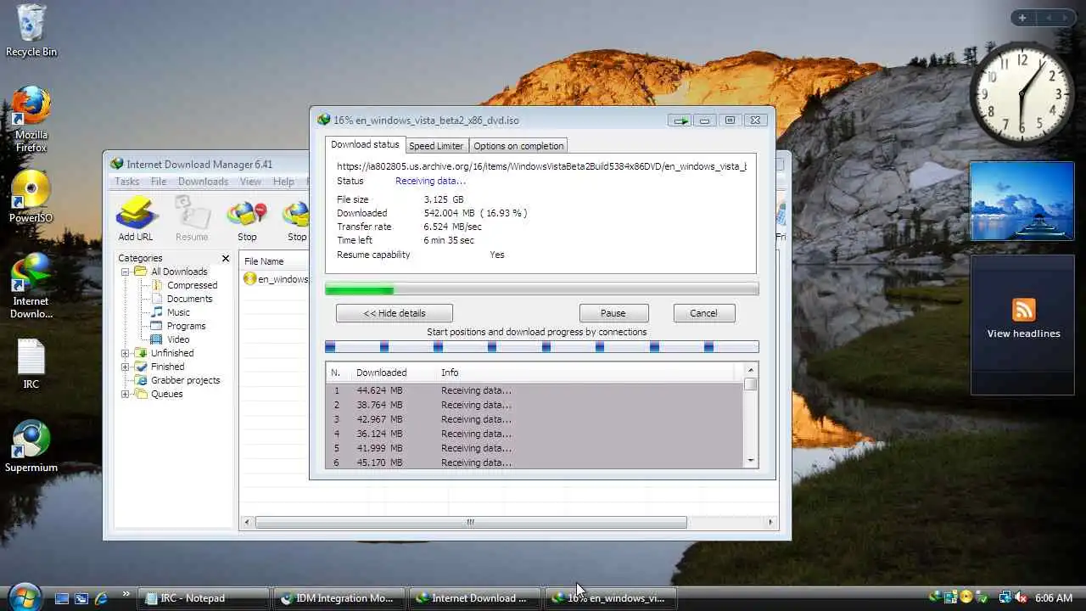Click the Downloaded column header in connections list
Viewport: 1086px width, 611px height.
point(381,373)
